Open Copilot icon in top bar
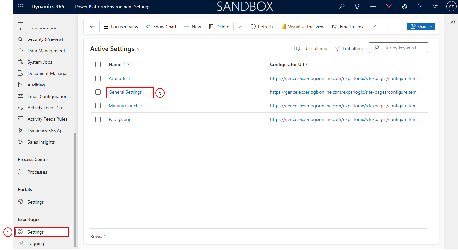Viewport: 458px width, 250px height. click(x=436, y=6)
